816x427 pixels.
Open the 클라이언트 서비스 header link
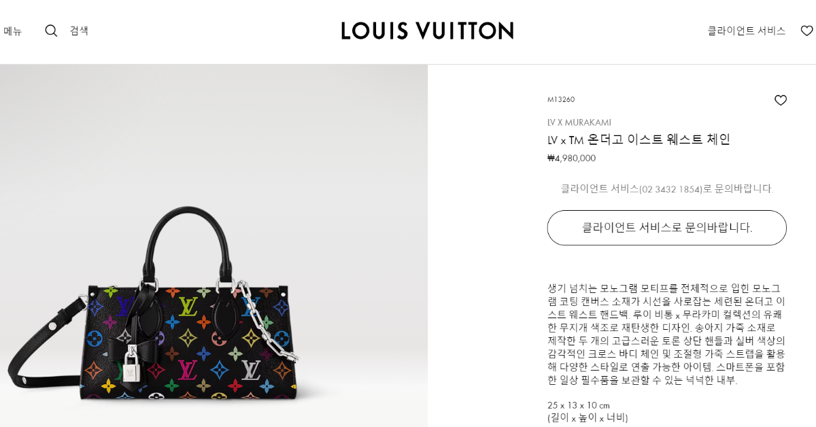[x=746, y=31]
